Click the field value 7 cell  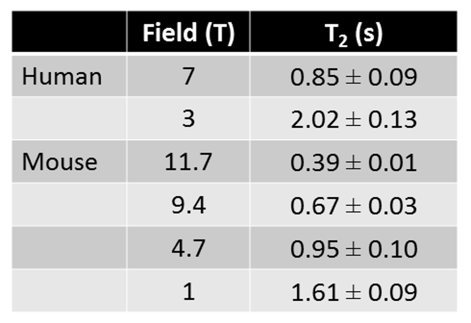[x=188, y=76]
